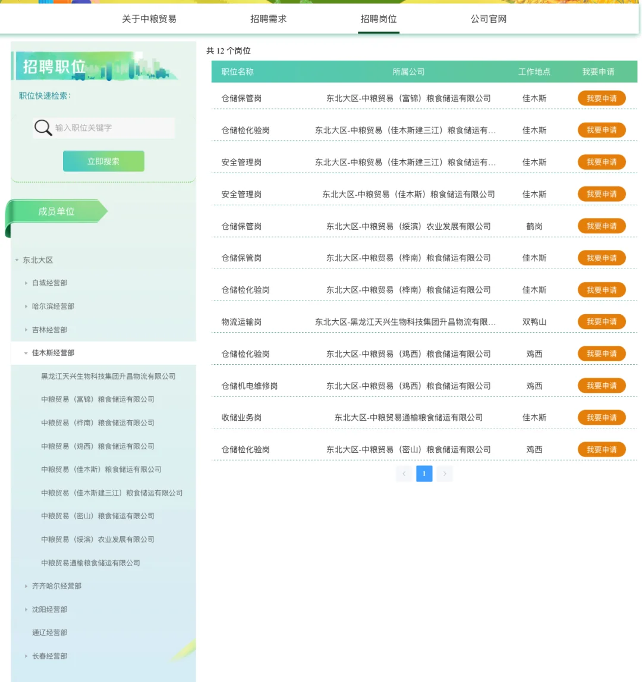Apply for the 收储业务岗 position
This screenshot has height=682, width=642.
coord(601,417)
